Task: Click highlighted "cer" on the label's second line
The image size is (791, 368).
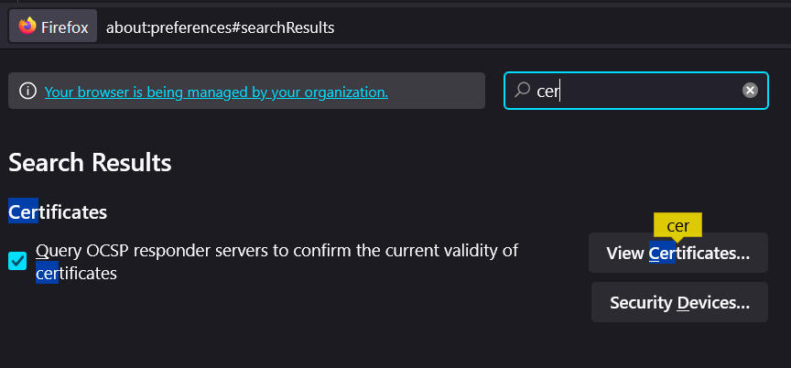Action: 47,273
